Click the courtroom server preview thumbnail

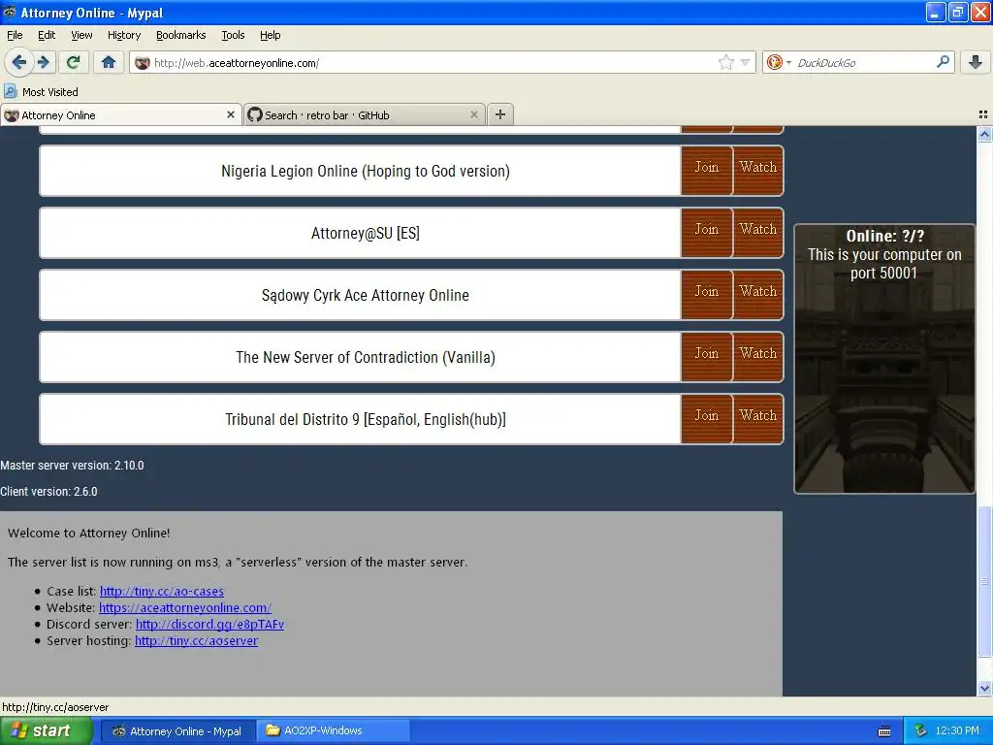tap(884, 359)
